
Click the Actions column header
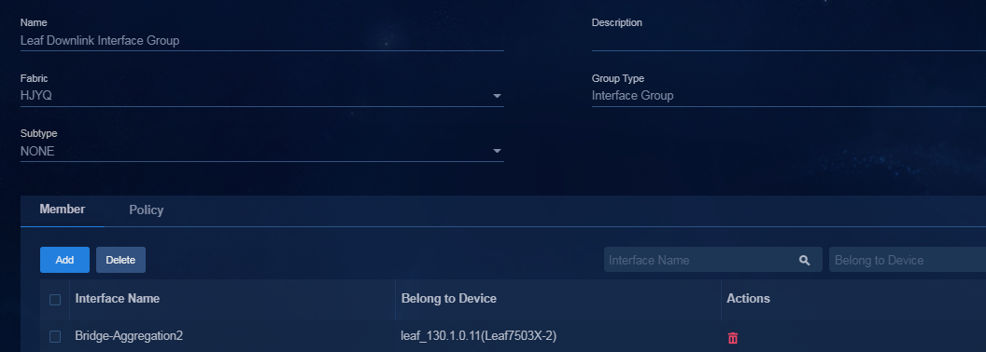(x=748, y=299)
